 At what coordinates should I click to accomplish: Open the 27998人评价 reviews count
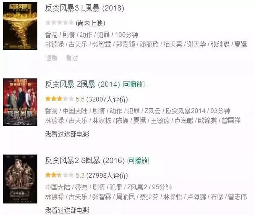[x=107, y=175]
